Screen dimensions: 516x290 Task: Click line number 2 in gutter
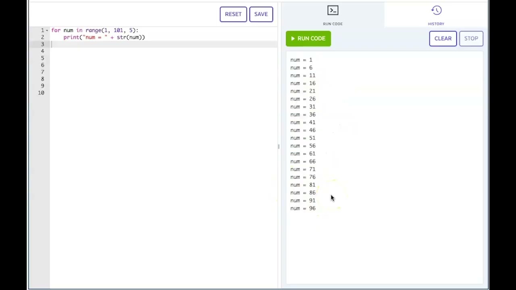[x=42, y=37]
